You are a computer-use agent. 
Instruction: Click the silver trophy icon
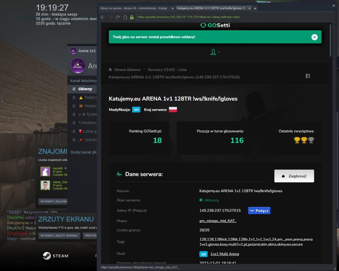[311, 140]
